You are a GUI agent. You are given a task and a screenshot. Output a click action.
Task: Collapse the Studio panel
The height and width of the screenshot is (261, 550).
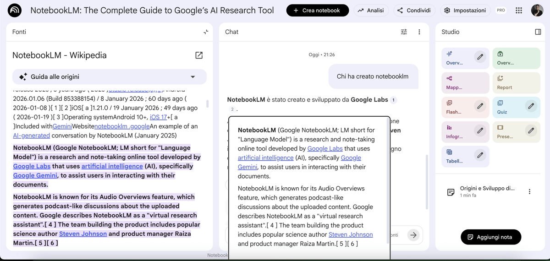[538, 32]
